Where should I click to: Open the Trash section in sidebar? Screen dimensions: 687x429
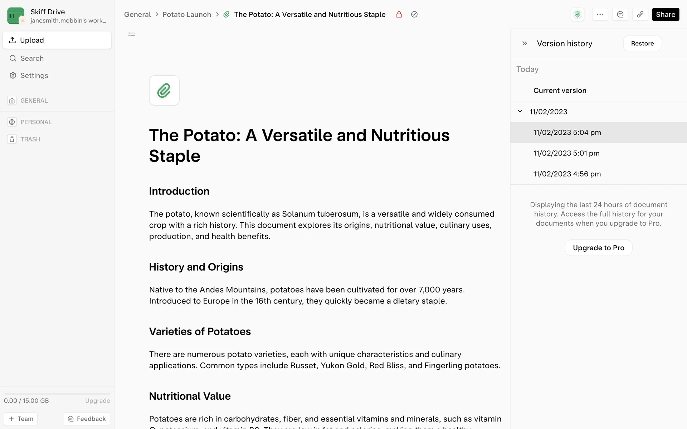[x=30, y=139]
